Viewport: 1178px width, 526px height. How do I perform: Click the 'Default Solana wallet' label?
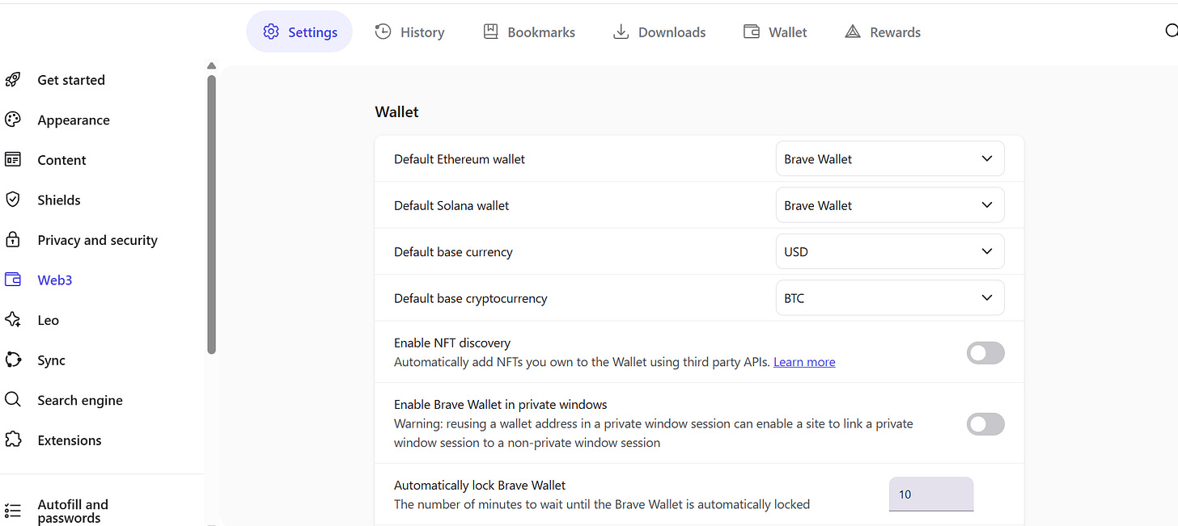(x=451, y=205)
